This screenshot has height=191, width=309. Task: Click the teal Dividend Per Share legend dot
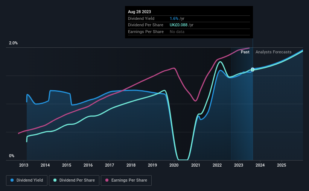click(x=55, y=180)
